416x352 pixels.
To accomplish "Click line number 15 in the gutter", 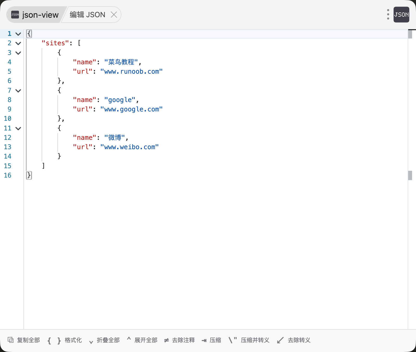I will [x=8, y=166].
